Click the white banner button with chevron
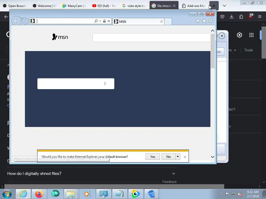The width and height of the screenshot is (266, 199). tap(76, 84)
